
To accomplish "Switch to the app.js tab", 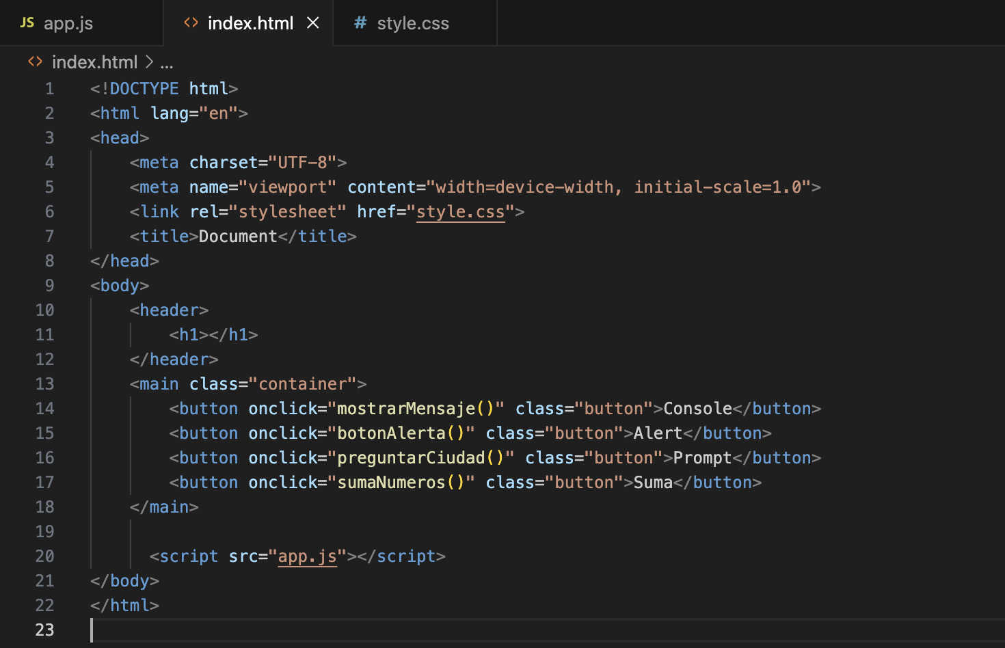I will click(81, 23).
